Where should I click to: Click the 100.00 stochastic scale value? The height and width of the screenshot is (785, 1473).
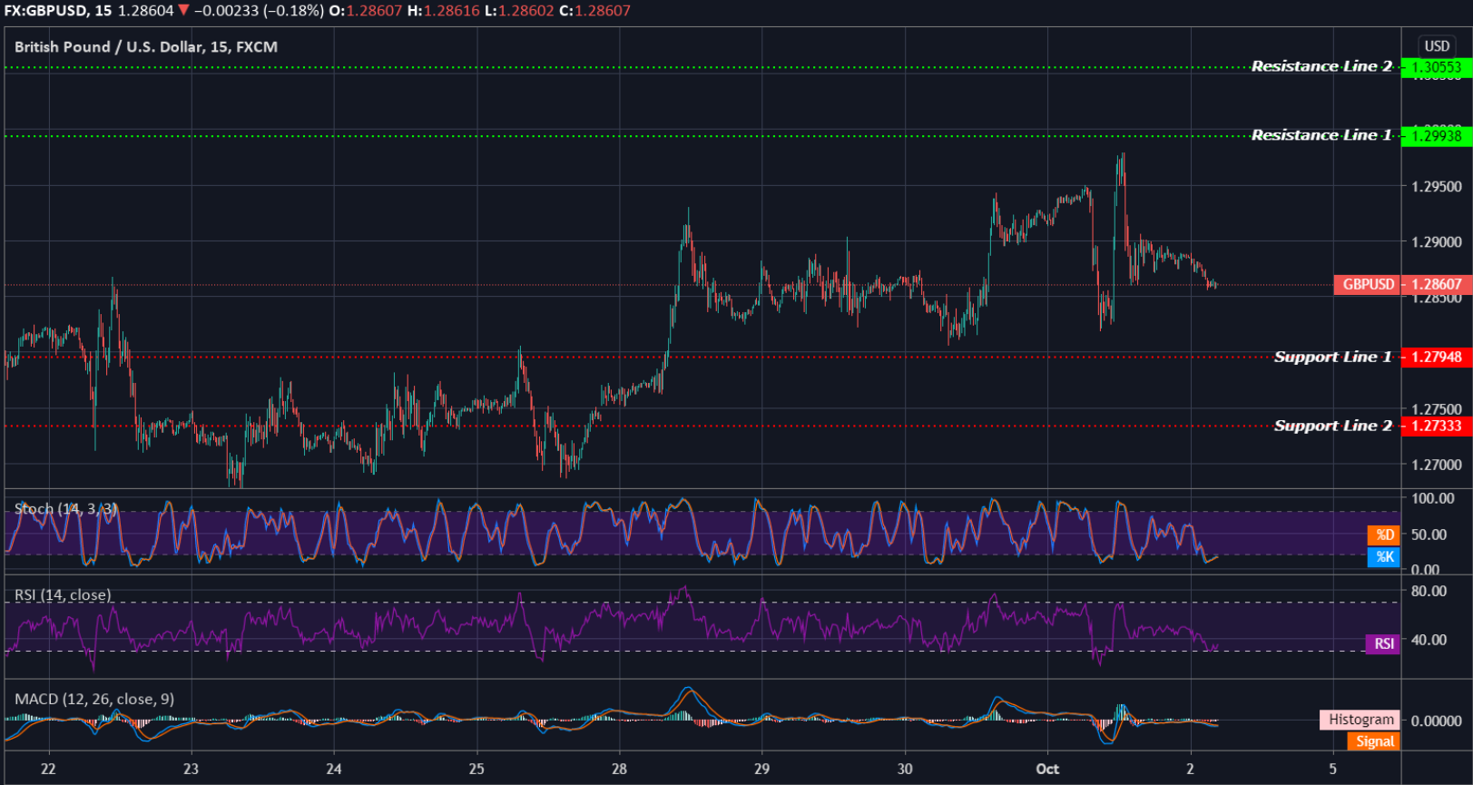1433,498
